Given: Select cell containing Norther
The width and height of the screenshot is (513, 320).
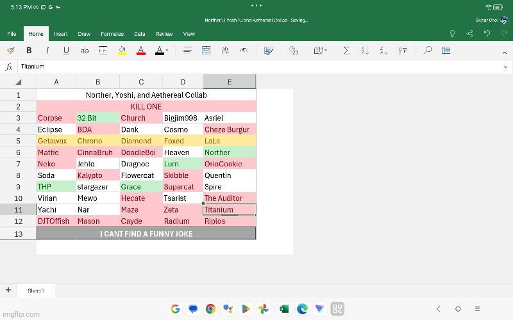Looking at the screenshot, I should tap(230, 152).
